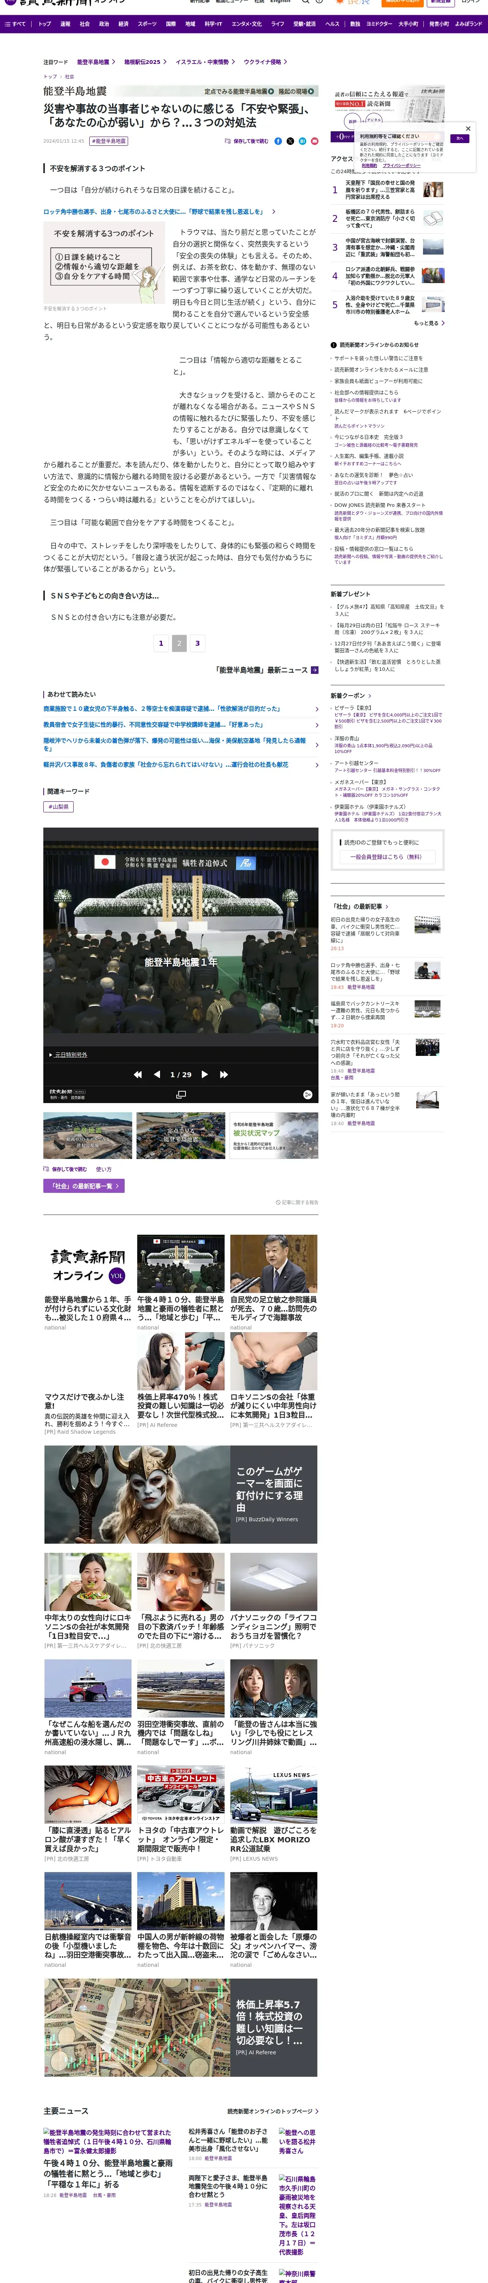Advance to the next slideshow photo

coord(204,1074)
